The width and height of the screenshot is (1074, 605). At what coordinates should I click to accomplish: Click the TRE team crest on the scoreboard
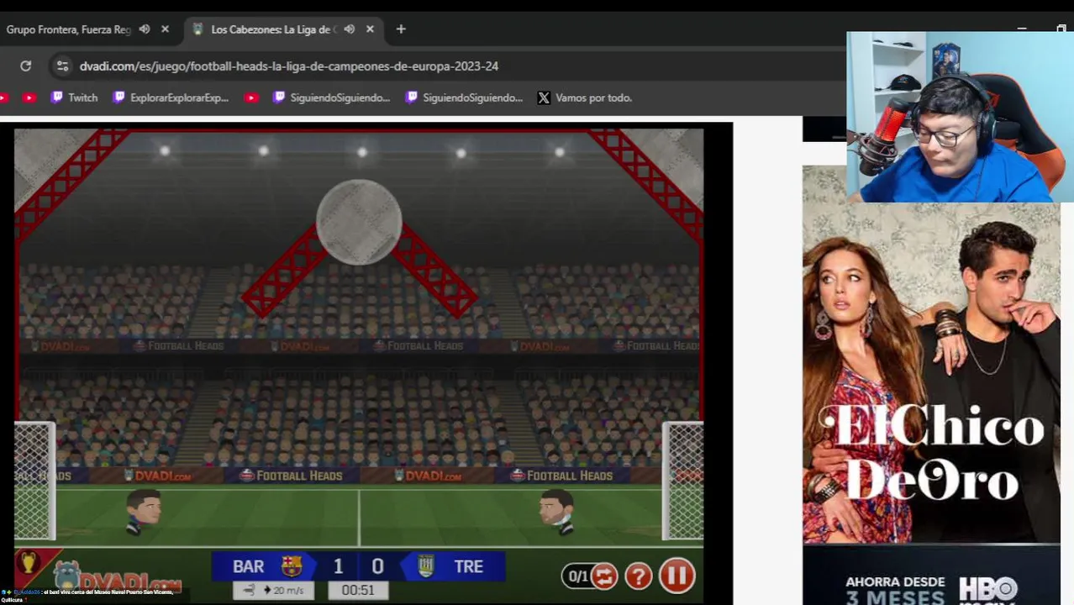[425, 566]
